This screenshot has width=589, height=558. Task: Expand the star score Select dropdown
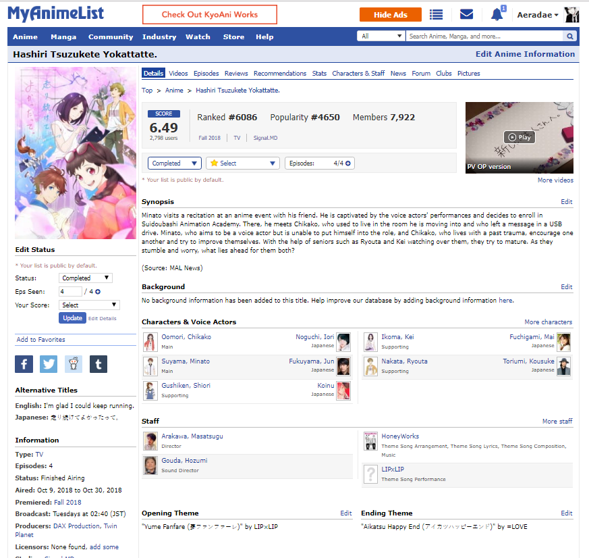point(243,163)
